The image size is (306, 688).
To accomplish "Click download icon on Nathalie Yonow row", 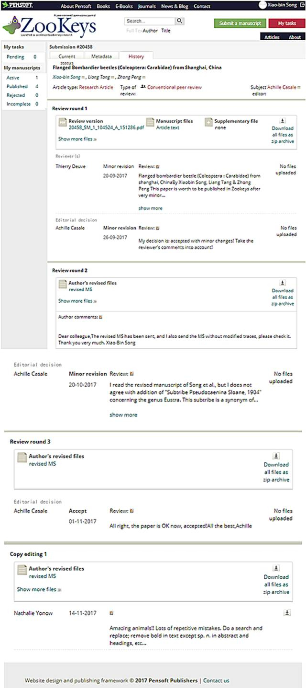I will (286, 613).
